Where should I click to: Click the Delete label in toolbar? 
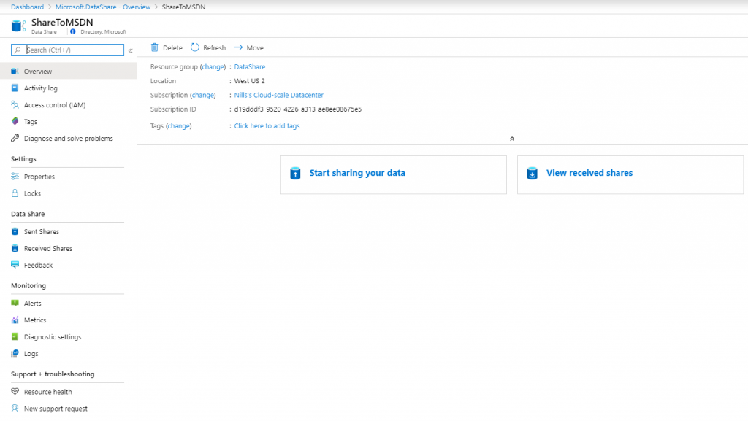[172, 48]
